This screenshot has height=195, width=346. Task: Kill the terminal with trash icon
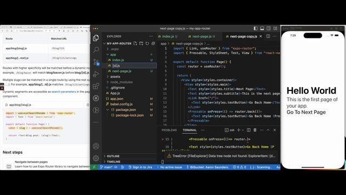pyautogui.click(x=255, y=130)
